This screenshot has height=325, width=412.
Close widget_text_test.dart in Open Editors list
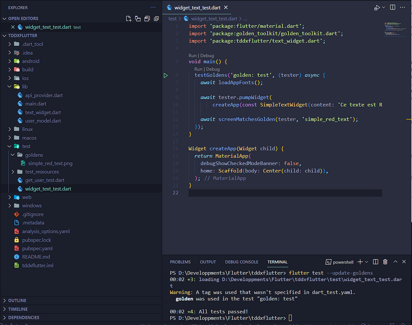[12, 27]
